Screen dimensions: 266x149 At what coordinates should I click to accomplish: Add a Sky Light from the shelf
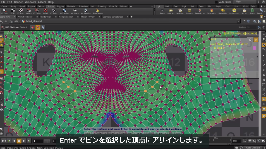click(244, 11)
